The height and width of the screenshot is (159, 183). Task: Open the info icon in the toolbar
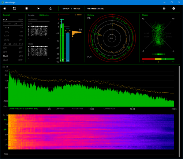(x=173, y=8)
